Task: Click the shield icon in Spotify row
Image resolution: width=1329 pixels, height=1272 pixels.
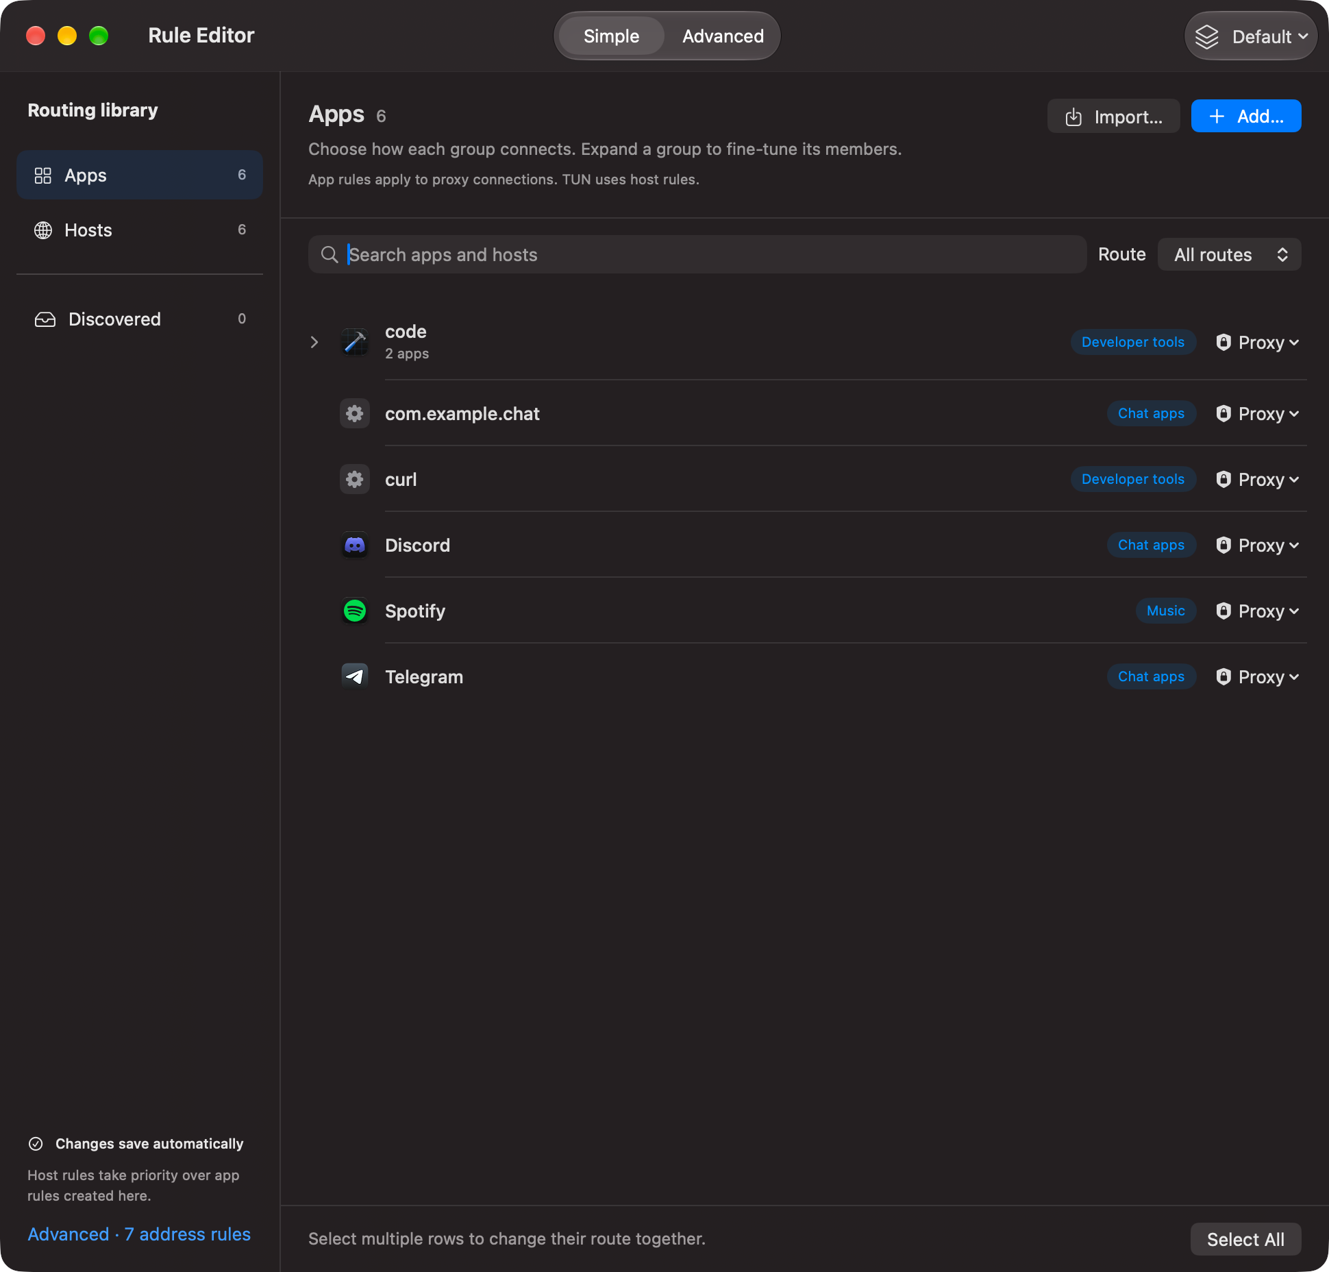Action: coord(1224,611)
